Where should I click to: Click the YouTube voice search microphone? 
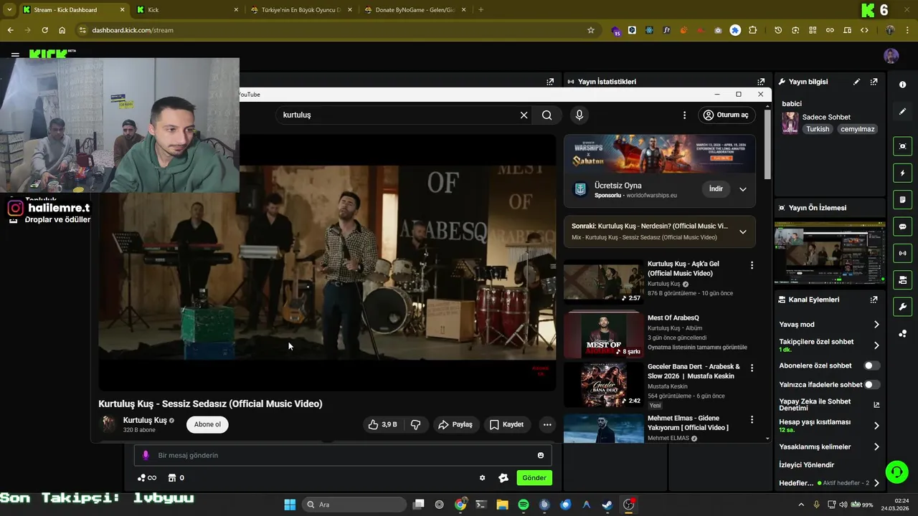click(x=579, y=115)
